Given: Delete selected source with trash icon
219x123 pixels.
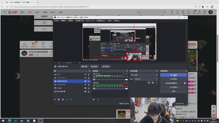Looking at the screenshot, I should (59, 99).
